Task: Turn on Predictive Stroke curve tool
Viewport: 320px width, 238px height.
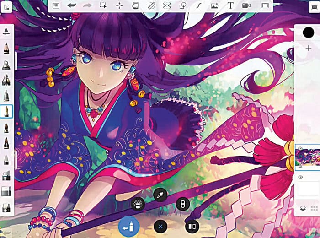Action: [x=198, y=6]
